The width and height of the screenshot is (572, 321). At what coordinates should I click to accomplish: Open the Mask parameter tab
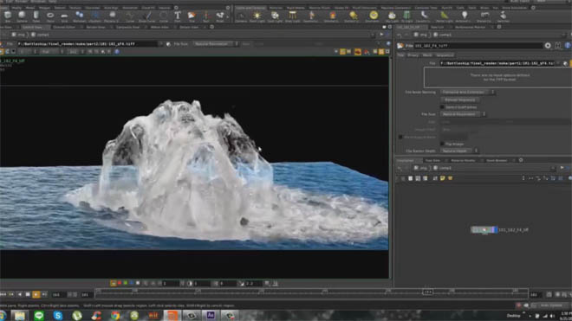click(x=427, y=55)
